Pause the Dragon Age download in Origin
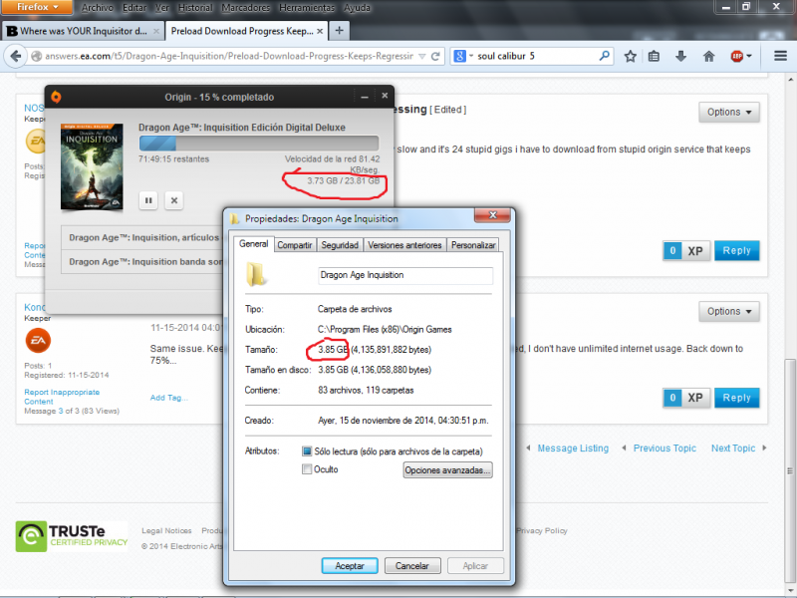The width and height of the screenshot is (797, 598). (148, 200)
